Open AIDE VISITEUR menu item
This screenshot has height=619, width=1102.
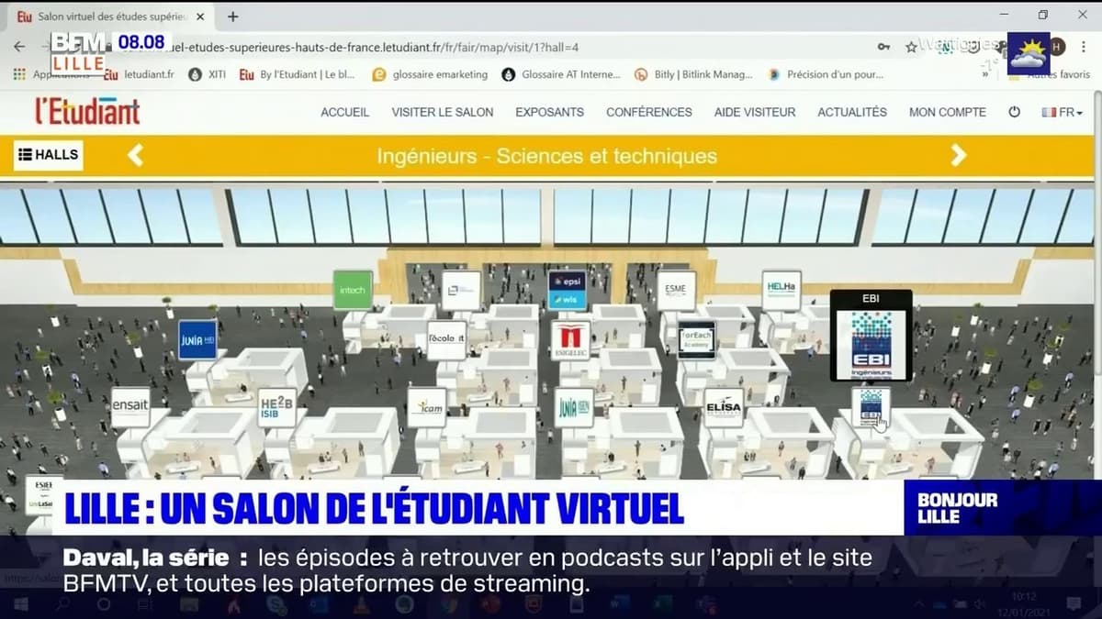tap(755, 112)
